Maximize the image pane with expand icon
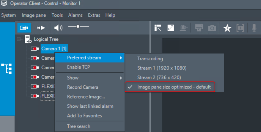 point(171,28)
